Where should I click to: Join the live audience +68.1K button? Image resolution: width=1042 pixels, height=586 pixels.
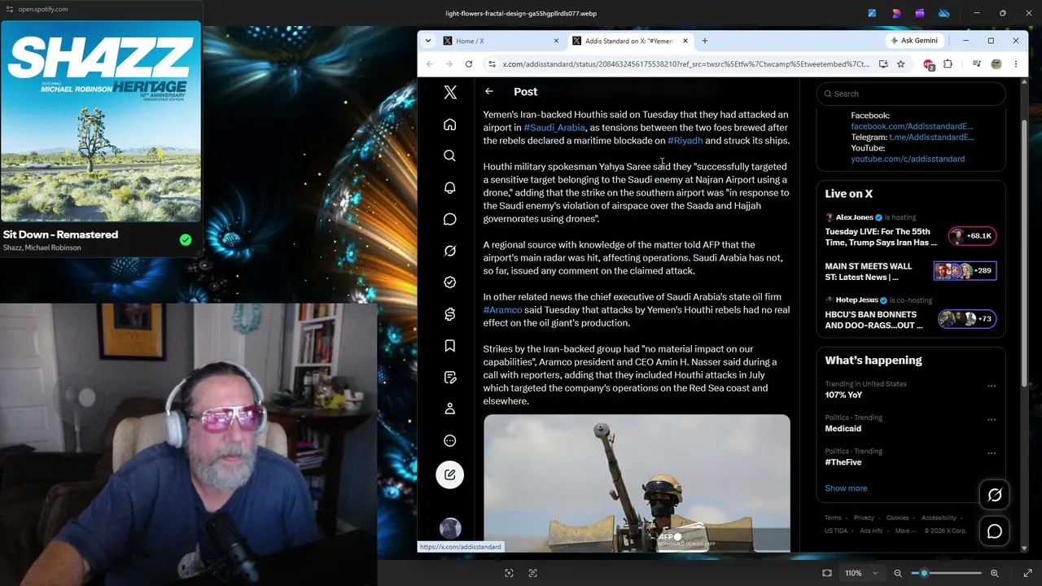(x=973, y=236)
